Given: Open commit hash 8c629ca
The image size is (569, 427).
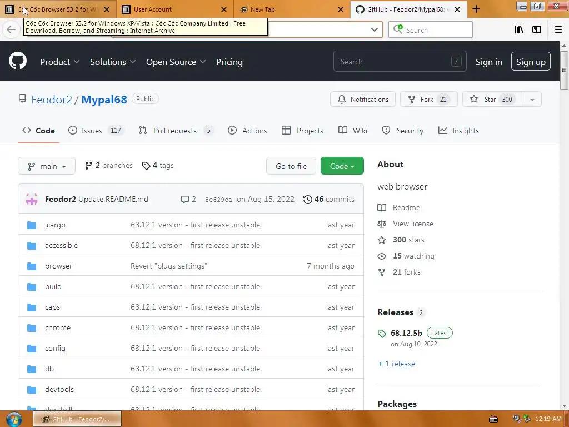Looking at the screenshot, I should 218,200.
